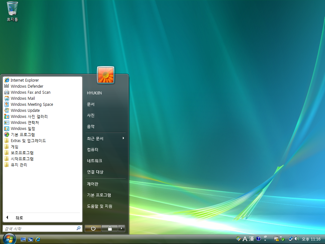
Task: Open 음악 from the right pane
Action: point(105,126)
